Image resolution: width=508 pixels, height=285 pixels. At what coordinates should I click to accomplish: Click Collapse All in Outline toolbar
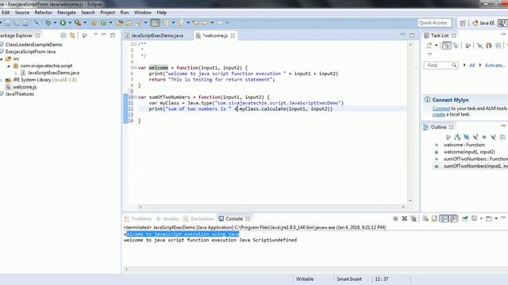(502, 137)
